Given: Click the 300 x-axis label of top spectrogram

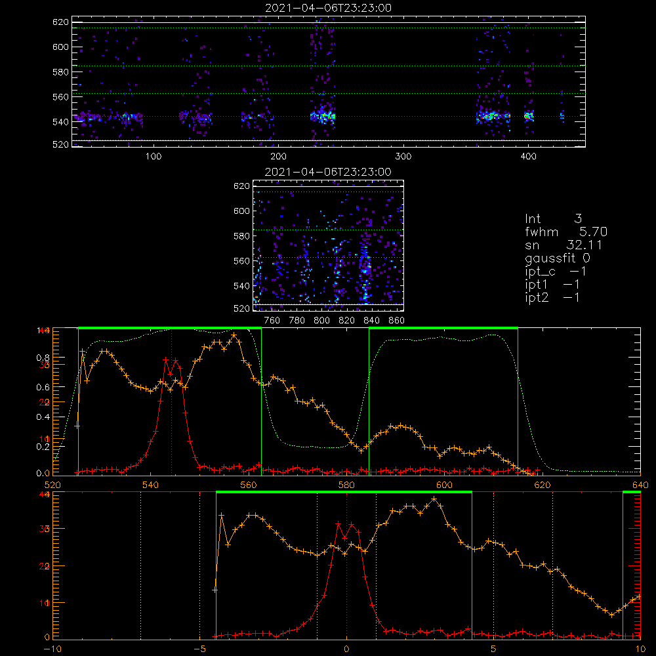Looking at the screenshot, I should pos(403,157).
